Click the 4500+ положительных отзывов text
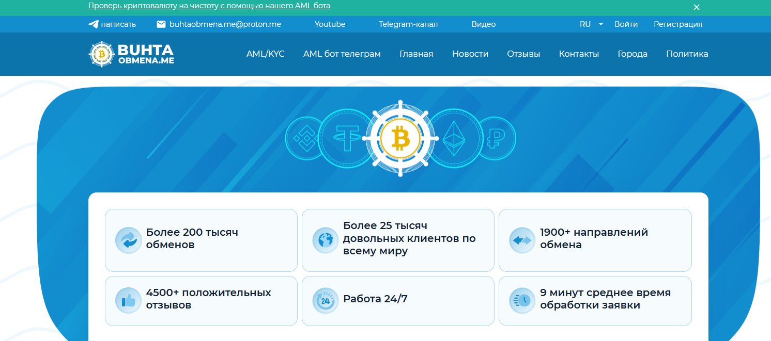 [x=209, y=299]
